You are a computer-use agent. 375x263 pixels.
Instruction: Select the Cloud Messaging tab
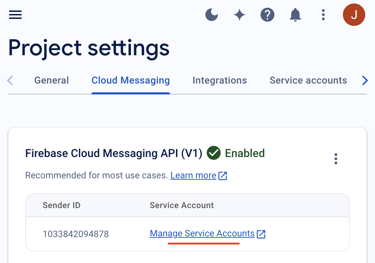[130, 80]
